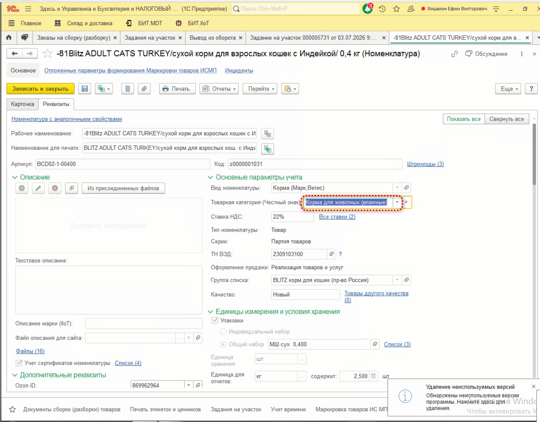Viewport: 540px width, 422px height.
Task: Open Общий набор packaging set form icon
Action: pos(375,344)
